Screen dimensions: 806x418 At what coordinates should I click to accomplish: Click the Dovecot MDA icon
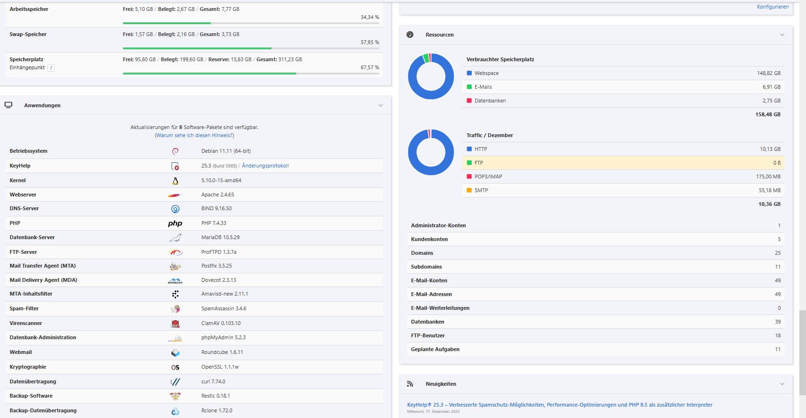[175, 281]
